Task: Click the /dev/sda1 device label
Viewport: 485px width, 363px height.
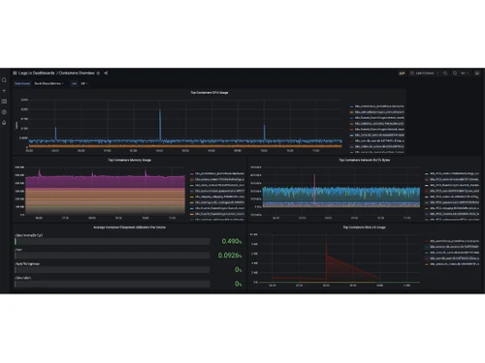Action: click(x=22, y=278)
